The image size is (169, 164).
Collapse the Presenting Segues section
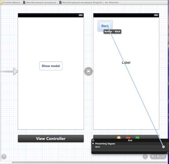93,144
